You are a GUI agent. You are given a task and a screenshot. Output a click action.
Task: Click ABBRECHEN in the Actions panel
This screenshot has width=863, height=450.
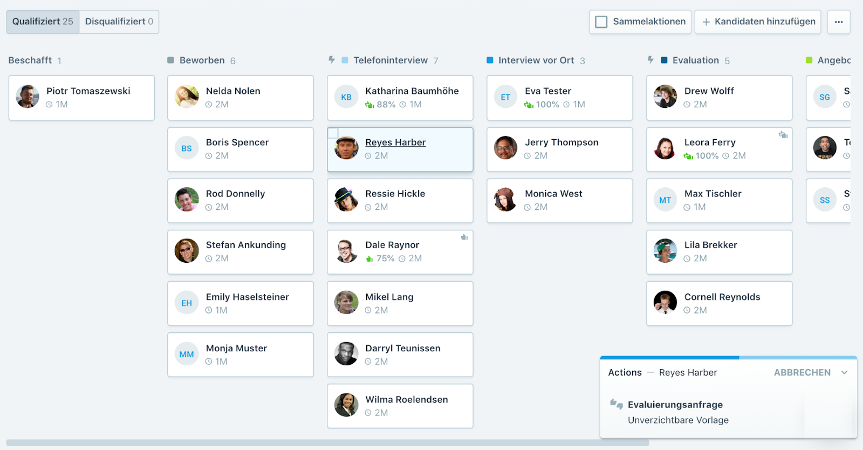802,372
